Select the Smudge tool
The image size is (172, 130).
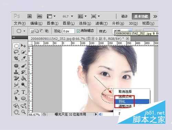click(x=16, y=85)
